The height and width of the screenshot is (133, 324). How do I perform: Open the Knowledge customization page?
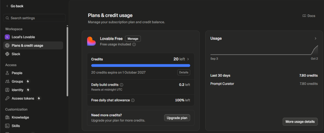pos(33,117)
